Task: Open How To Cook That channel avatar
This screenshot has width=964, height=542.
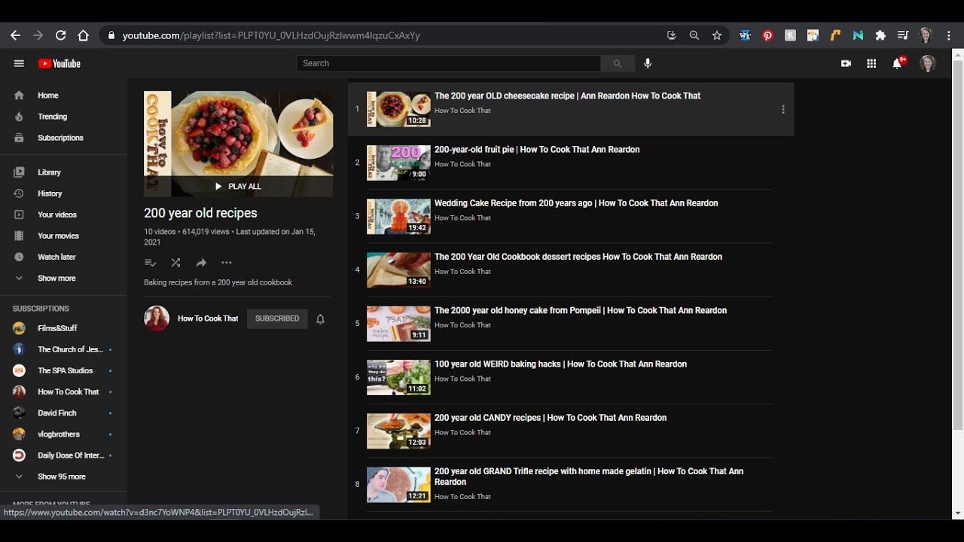Action: click(x=157, y=318)
